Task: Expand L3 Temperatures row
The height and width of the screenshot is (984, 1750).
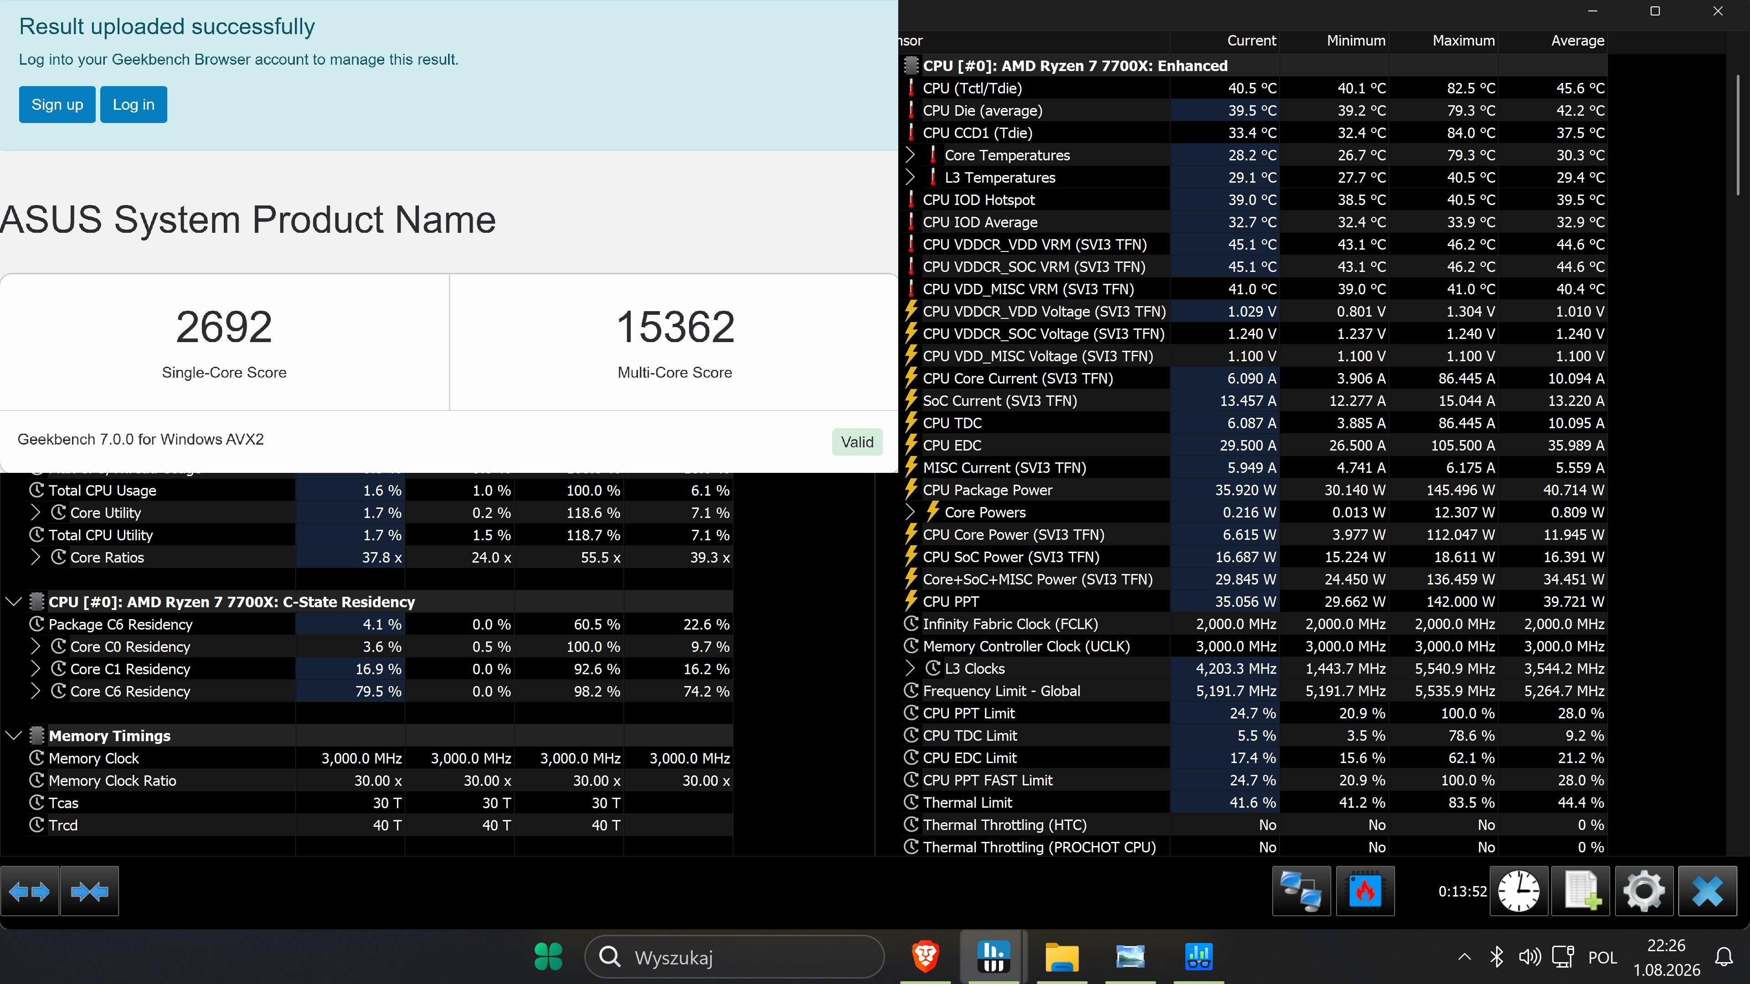Action: click(x=911, y=177)
